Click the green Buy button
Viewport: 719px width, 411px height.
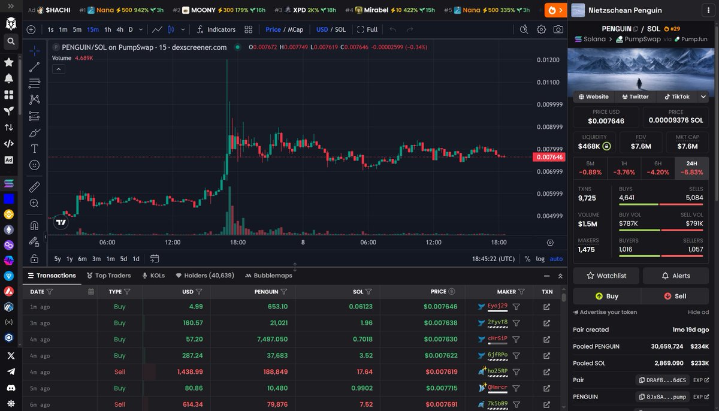(x=606, y=296)
